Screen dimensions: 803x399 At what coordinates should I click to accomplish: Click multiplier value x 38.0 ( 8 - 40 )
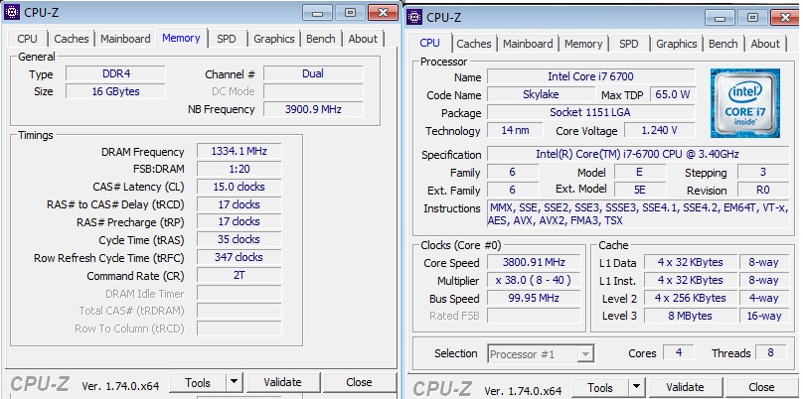click(534, 281)
